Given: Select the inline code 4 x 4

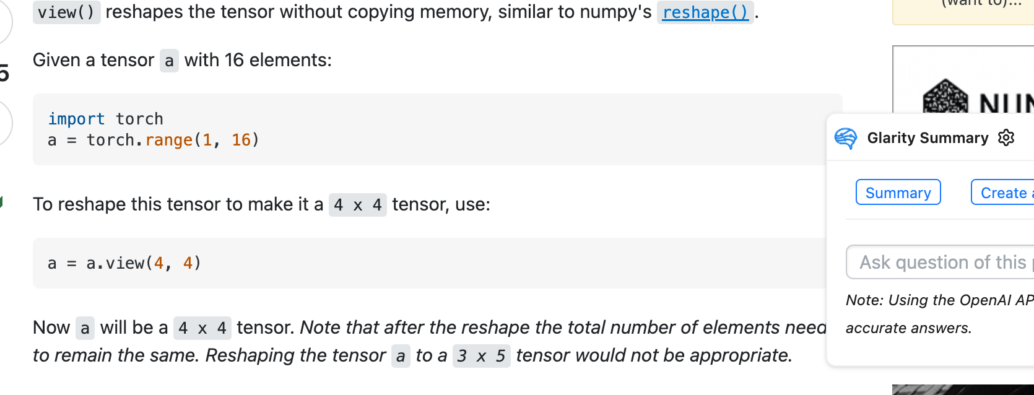Looking at the screenshot, I should (x=357, y=204).
